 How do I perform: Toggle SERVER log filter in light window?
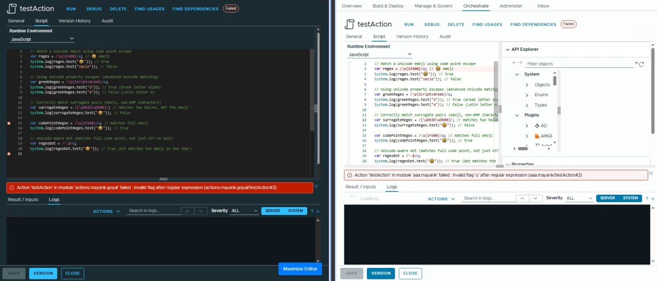click(608, 198)
